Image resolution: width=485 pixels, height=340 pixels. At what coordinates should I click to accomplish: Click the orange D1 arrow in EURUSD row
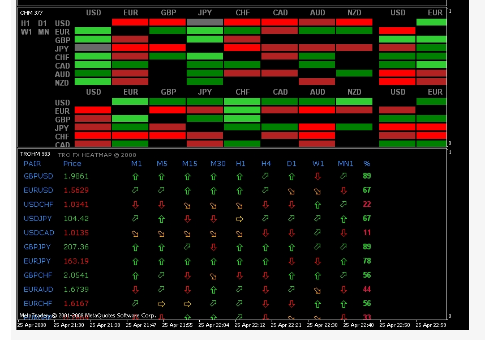click(x=291, y=190)
